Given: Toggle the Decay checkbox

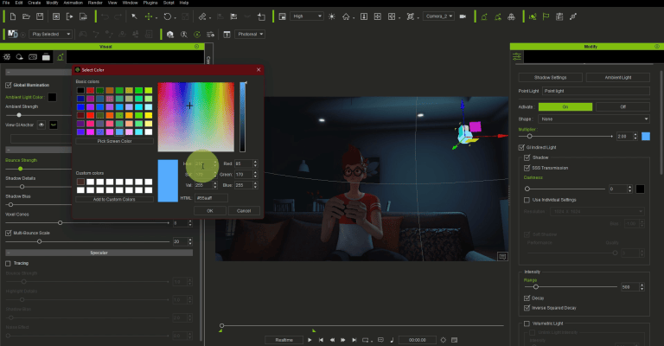Looking at the screenshot, I should point(527,298).
